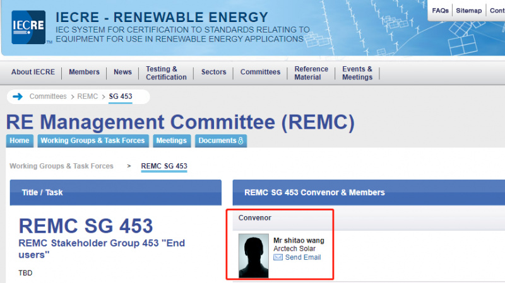This screenshot has height=283, width=505.
Task: Click the Send Email link
Action: coord(302,258)
